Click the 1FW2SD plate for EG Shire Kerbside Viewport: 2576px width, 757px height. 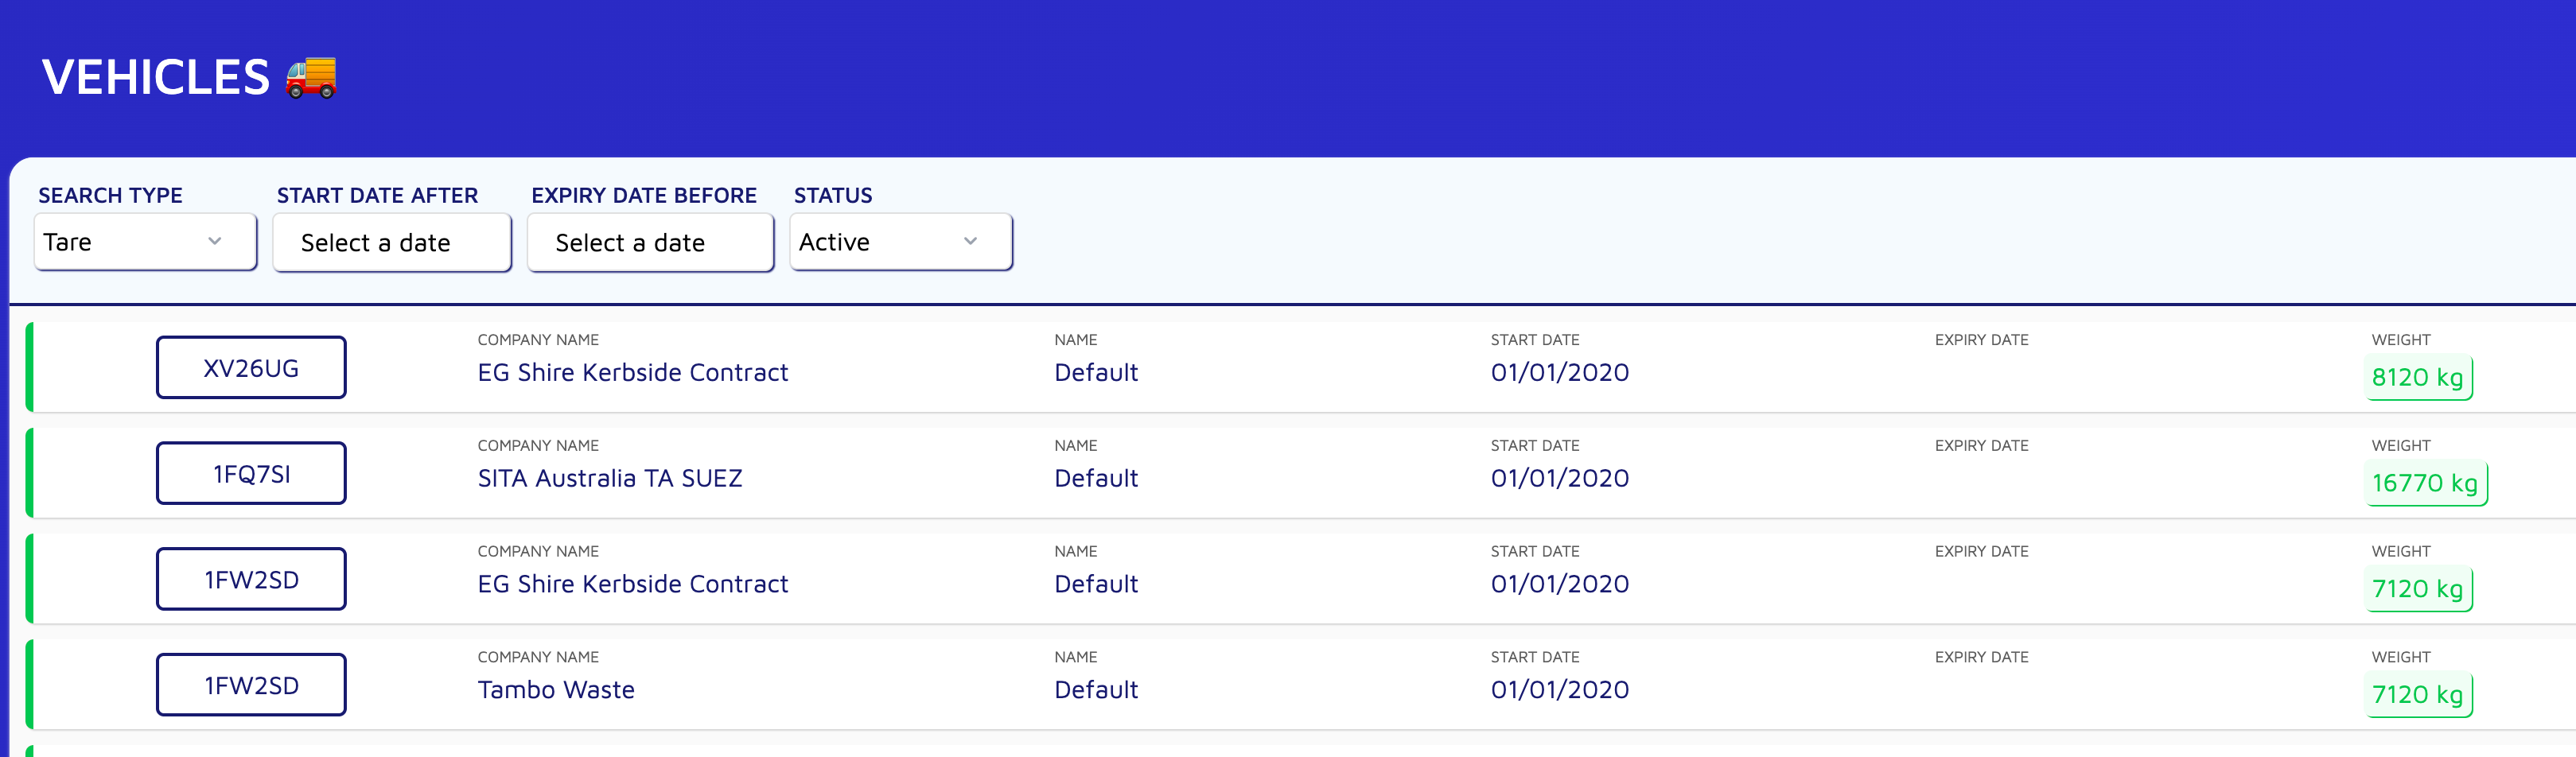click(x=251, y=580)
